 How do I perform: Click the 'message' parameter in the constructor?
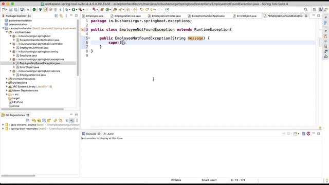tap(195, 38)
